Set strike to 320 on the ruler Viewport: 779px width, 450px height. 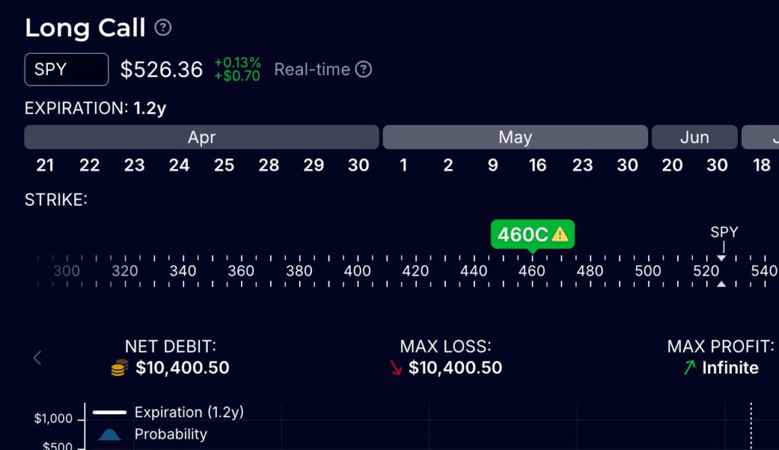click(125, 271)
